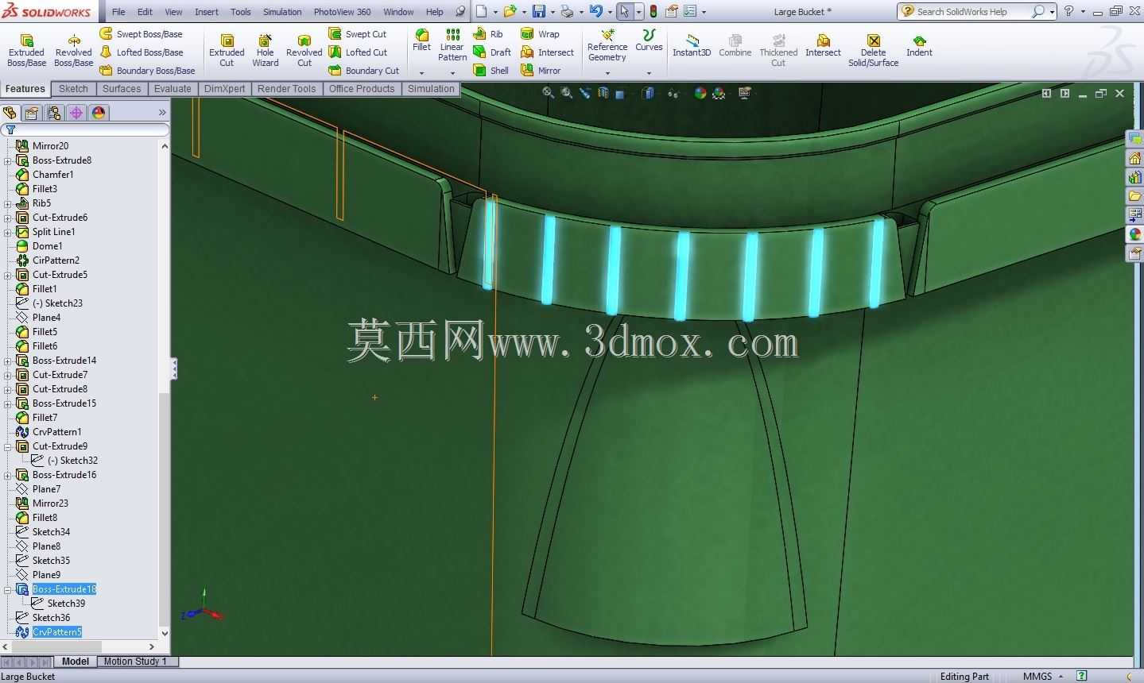Select the Revolved Boss/Base tool
Viewport: 1144px width, 683px height.
(73, 50)
